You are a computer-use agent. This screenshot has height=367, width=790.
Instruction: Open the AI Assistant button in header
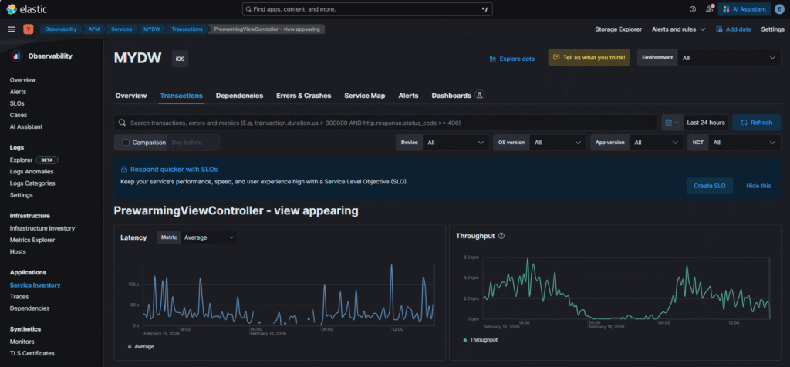point(744,9)
